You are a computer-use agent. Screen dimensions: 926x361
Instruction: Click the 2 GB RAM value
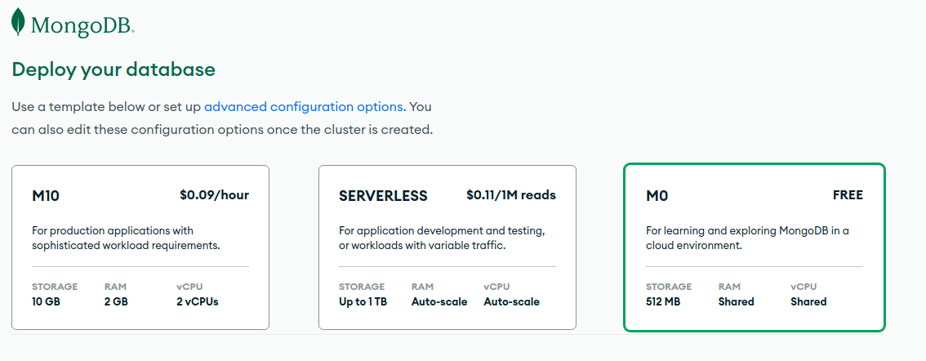click(x=117, y=301)
